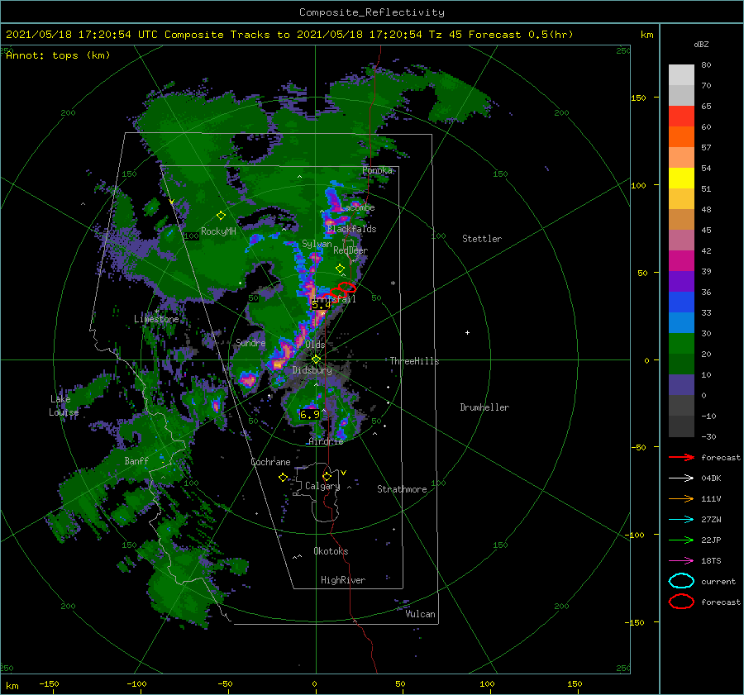The height and width of the screenshot is (695, 744).
Task: Click the yellow diamond marker near Calgary
Action: pyautogui.click(x=327, y=476)
